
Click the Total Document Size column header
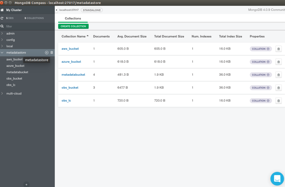[x=169, y=36]
